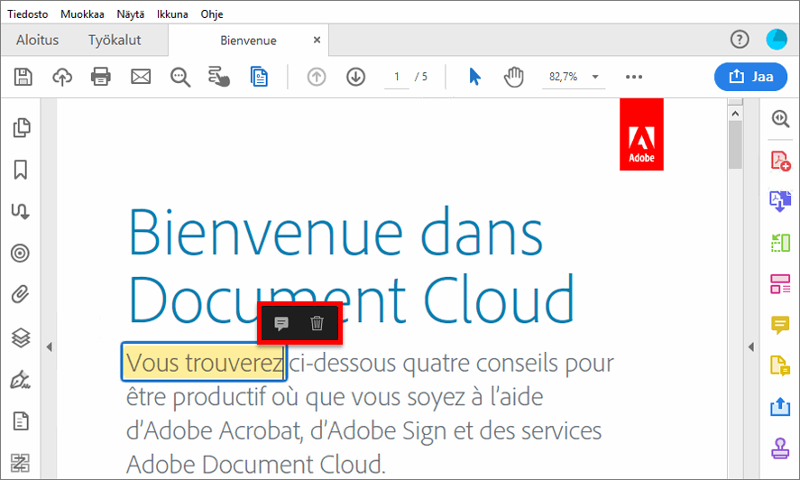Switch to the Työkalut tab

tap(115, 40)
